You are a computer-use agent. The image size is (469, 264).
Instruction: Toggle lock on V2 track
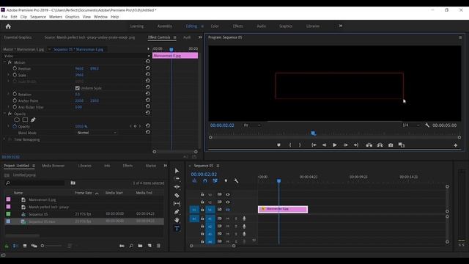click(x=202, y=202)
